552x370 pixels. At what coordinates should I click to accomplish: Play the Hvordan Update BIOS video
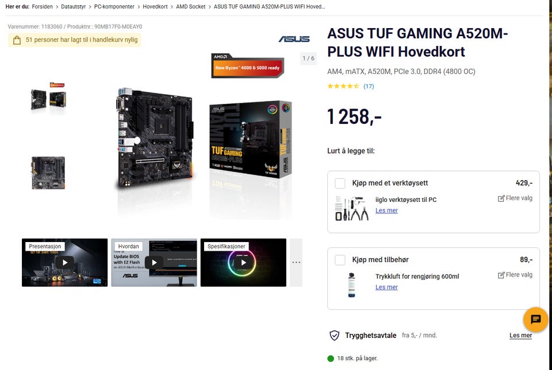[x=154, y=263]
